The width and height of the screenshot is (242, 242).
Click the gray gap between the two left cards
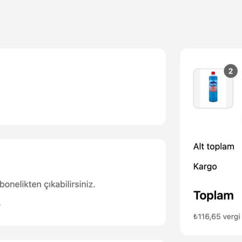tap(79, 132)
